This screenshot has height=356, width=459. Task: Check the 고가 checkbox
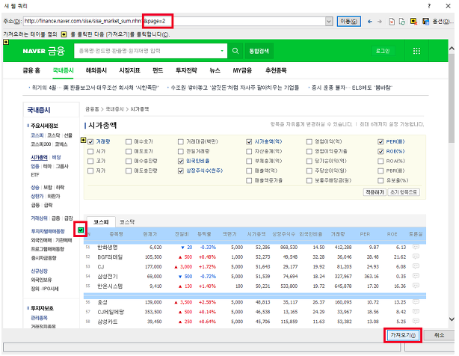tap(90, 161)
